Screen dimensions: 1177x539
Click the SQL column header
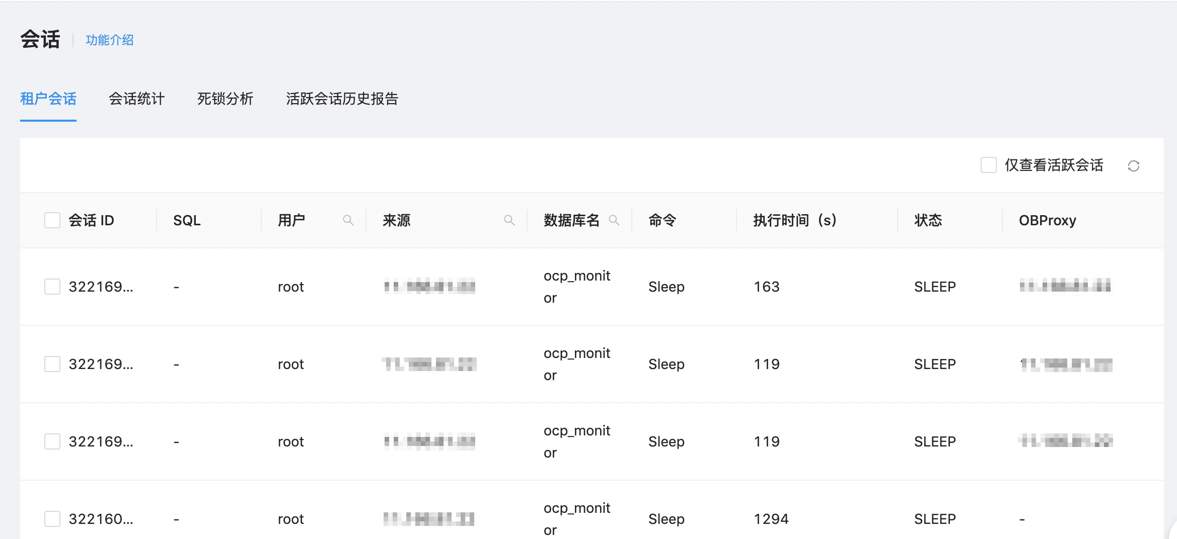click(x=187, y=220)
